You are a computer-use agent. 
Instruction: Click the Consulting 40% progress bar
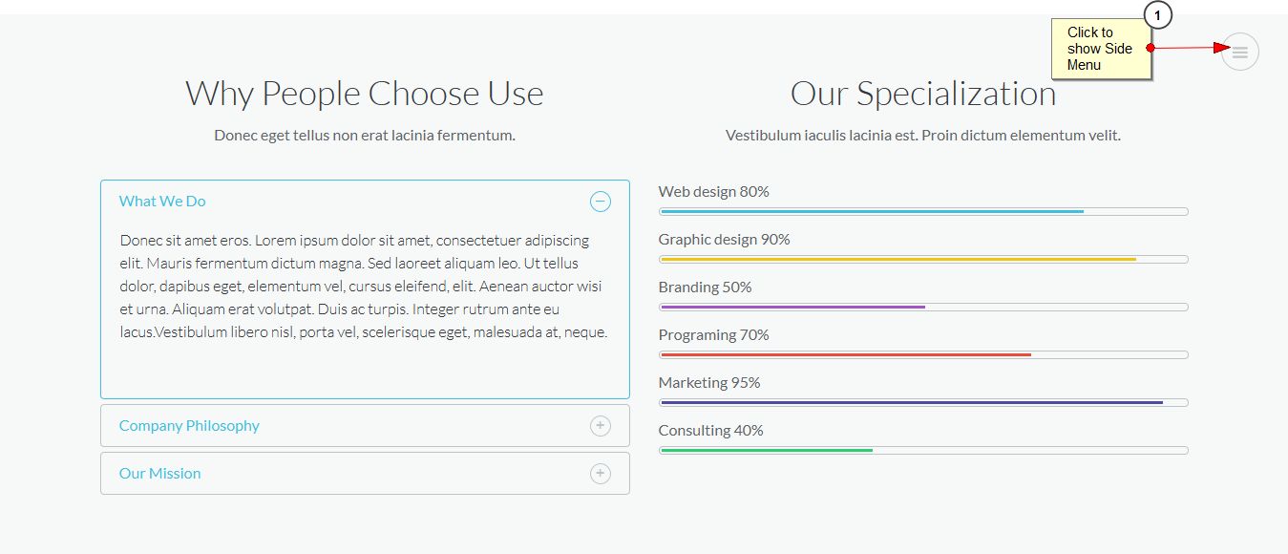click(923, 450)
